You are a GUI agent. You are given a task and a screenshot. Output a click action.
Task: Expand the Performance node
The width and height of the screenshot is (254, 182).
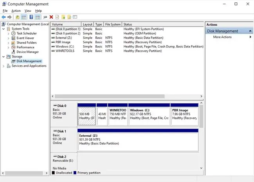[8, 48]
